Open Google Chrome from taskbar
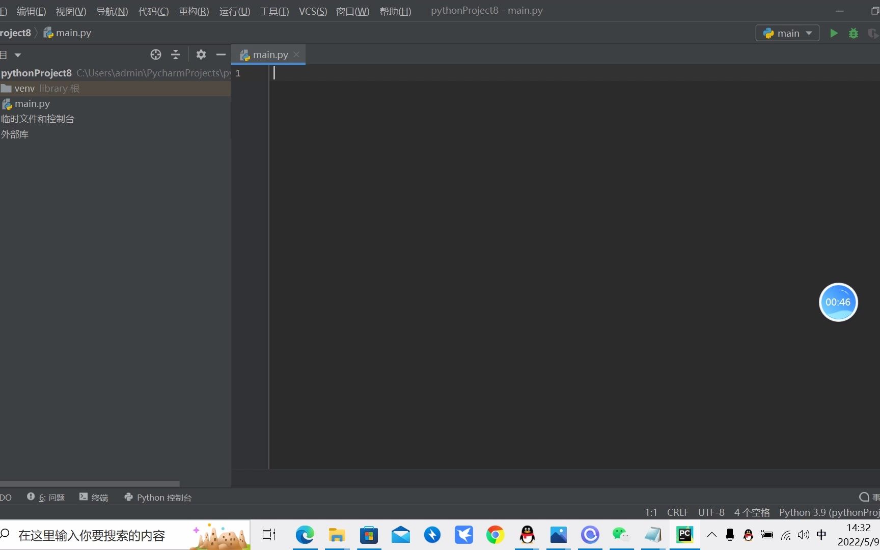The width and height of the screenshot is (880, 550). [495, 535]
